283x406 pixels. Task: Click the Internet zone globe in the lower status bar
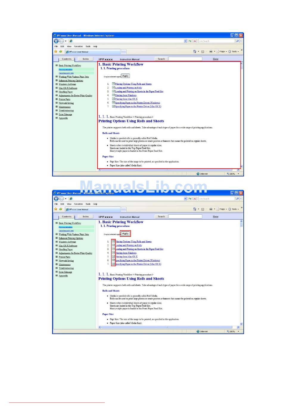pos(198,331)
